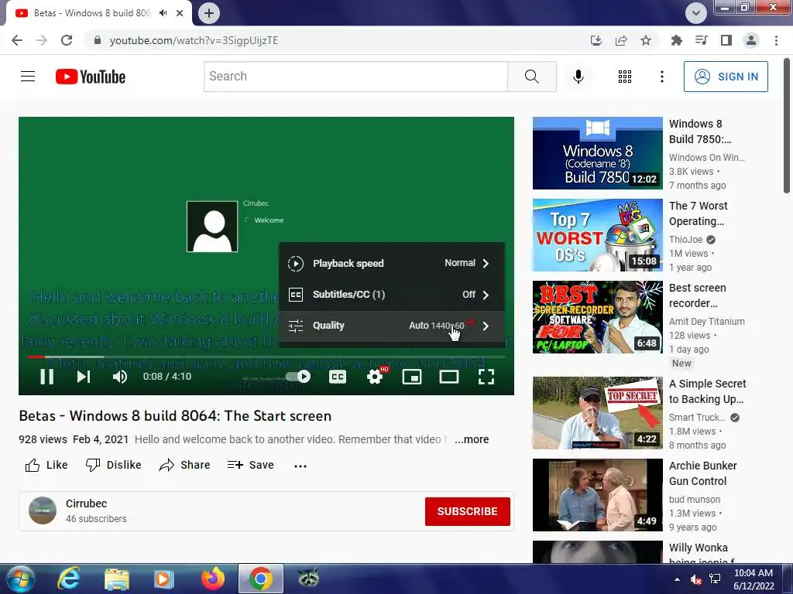Image resolution: width=793 pixels, height=594 pixels.
Task: Show hidden system tray icons
Action: pos(677,579)
